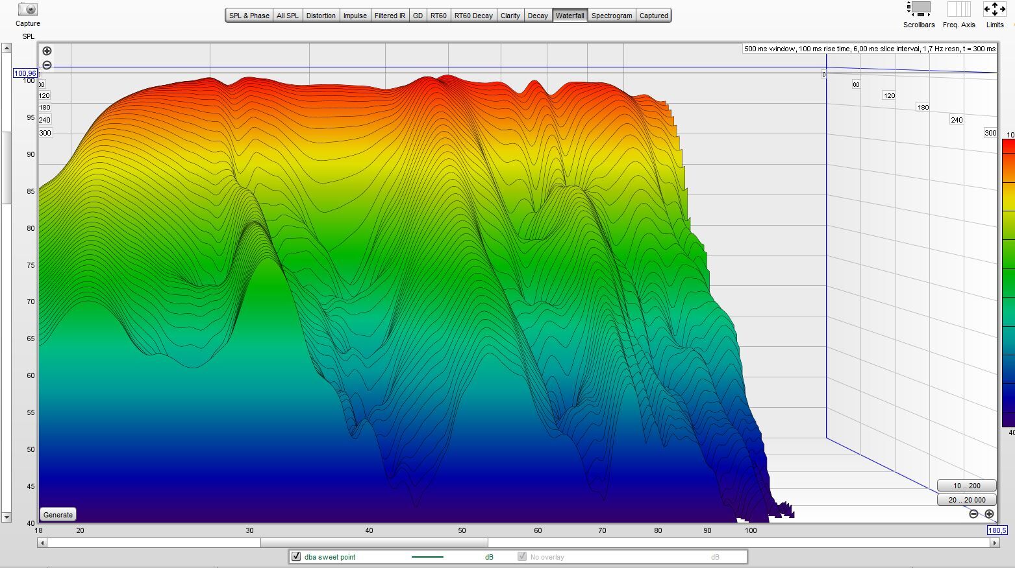Open the Spectrogram tab
Viewport: 1015px width, 568px height.
[612, 16]
